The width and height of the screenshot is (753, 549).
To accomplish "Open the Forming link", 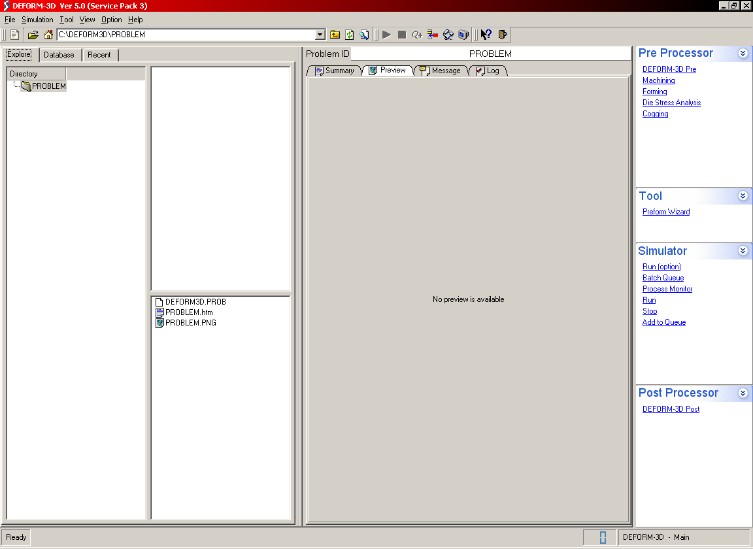I will pos(654,91).
